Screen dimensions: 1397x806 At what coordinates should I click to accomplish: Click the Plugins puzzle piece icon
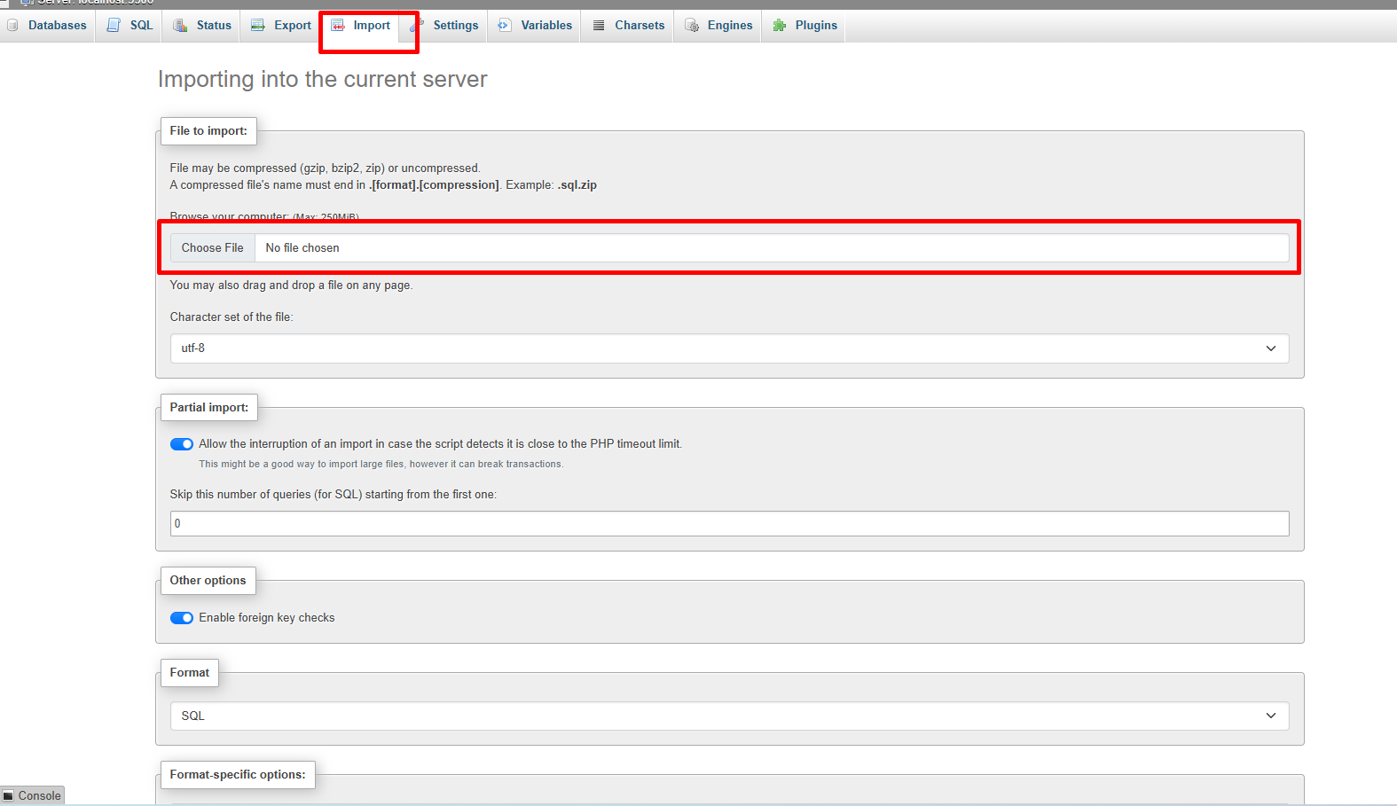pyautogui.click(x=780, y=26)
